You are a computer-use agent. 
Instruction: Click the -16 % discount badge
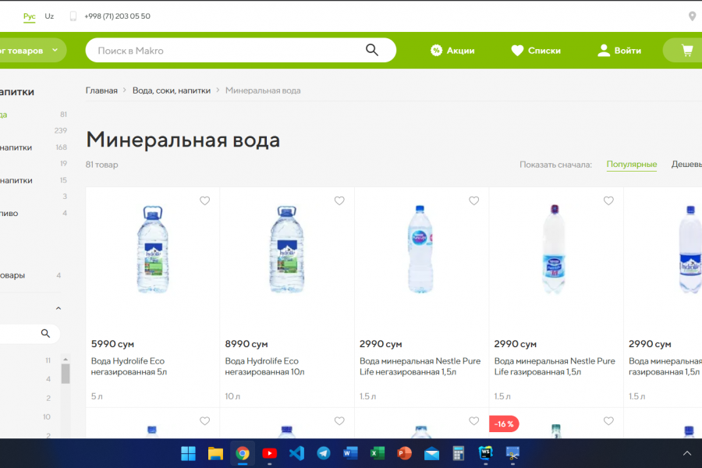(504, 424)
